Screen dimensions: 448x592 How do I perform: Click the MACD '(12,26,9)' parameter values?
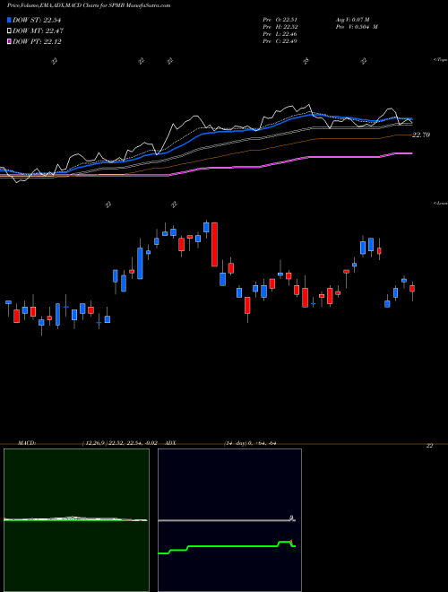point(120,442)
